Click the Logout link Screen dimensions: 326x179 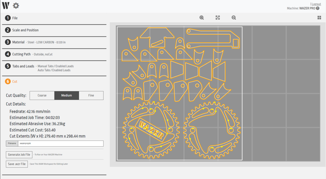tap(316, 4)
